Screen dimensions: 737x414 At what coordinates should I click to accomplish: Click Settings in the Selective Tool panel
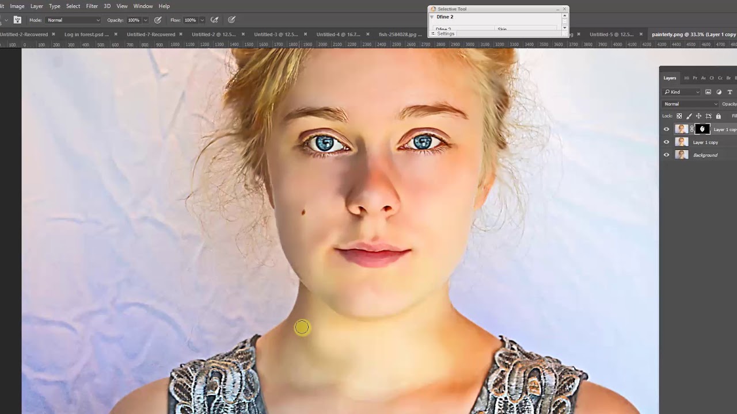pos(446,34)
